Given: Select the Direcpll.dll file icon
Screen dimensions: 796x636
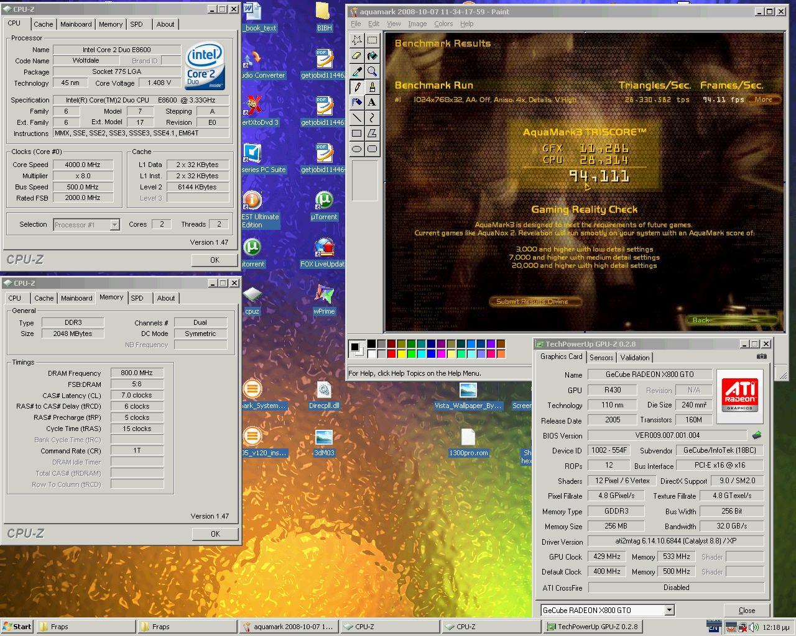Looking at the screenshot, I should pyautogui.click(x=324, y=394).
